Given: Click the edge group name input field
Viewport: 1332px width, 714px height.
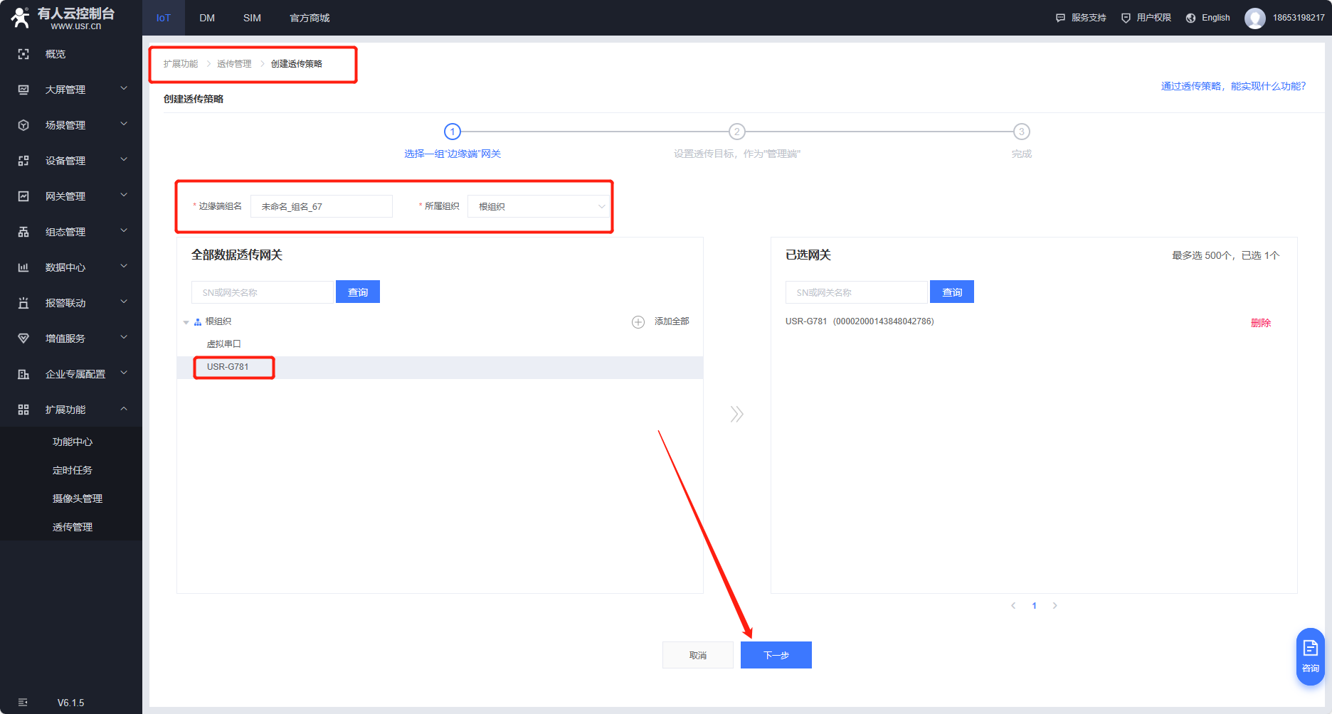Looking at the screenshot, I should pyautogui.click(x=321, y=207).
